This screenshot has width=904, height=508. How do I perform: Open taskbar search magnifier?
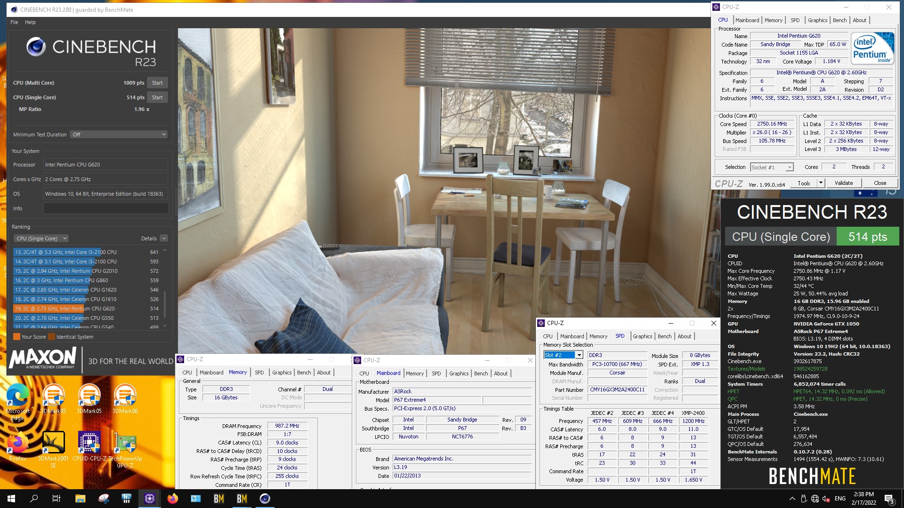[x=34, y=499]
